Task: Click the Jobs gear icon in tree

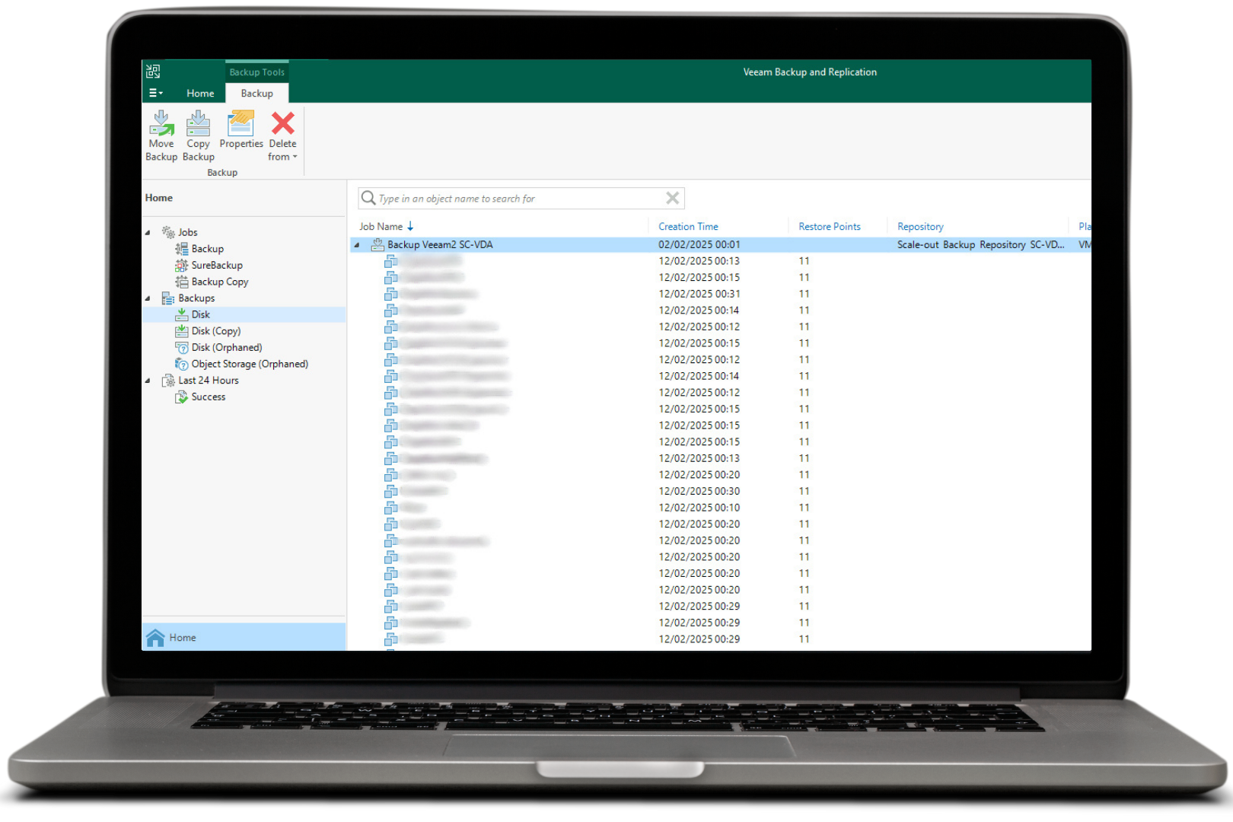Action: 168,232
